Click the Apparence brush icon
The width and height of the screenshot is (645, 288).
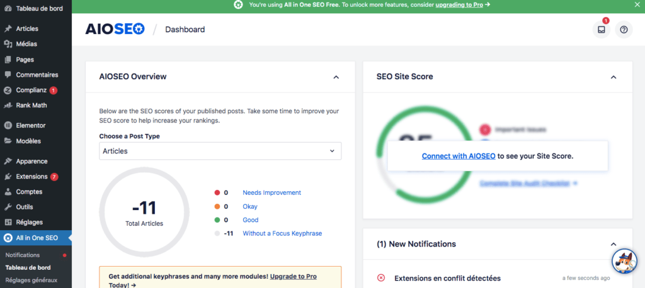(8, 161)
